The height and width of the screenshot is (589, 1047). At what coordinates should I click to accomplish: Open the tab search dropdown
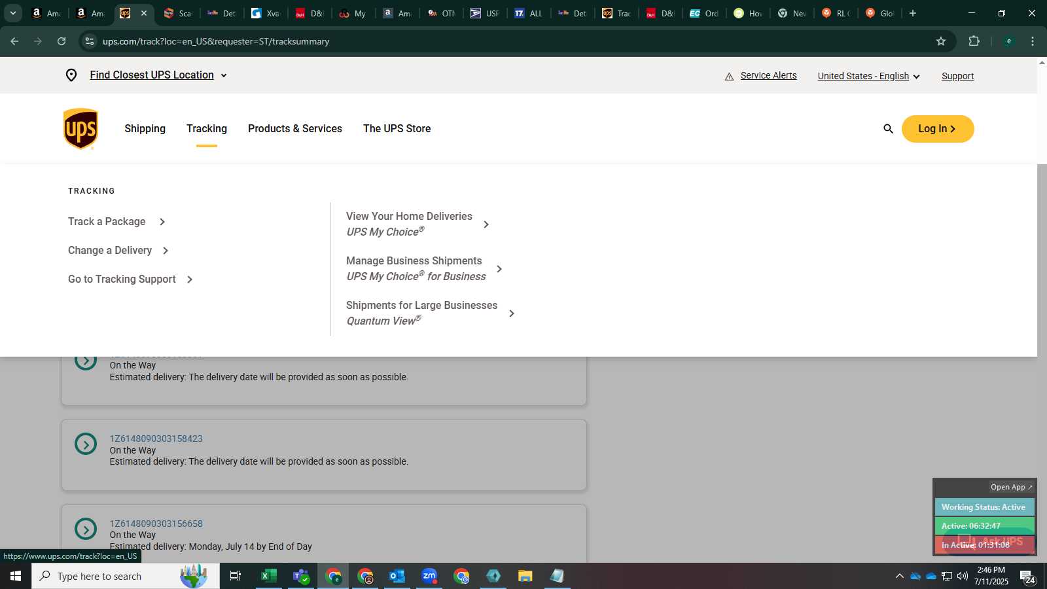tap(12, 13)
